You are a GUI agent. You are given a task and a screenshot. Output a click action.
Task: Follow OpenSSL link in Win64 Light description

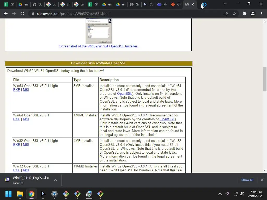(x=124, y=94)
